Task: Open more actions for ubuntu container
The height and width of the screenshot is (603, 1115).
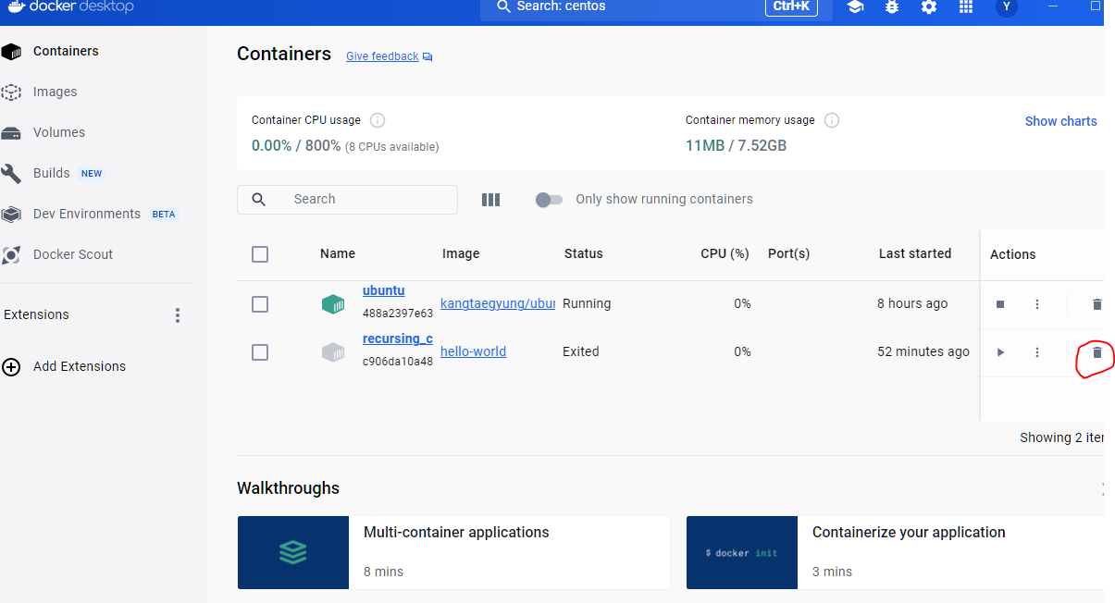Action: tap(1037, 304)
